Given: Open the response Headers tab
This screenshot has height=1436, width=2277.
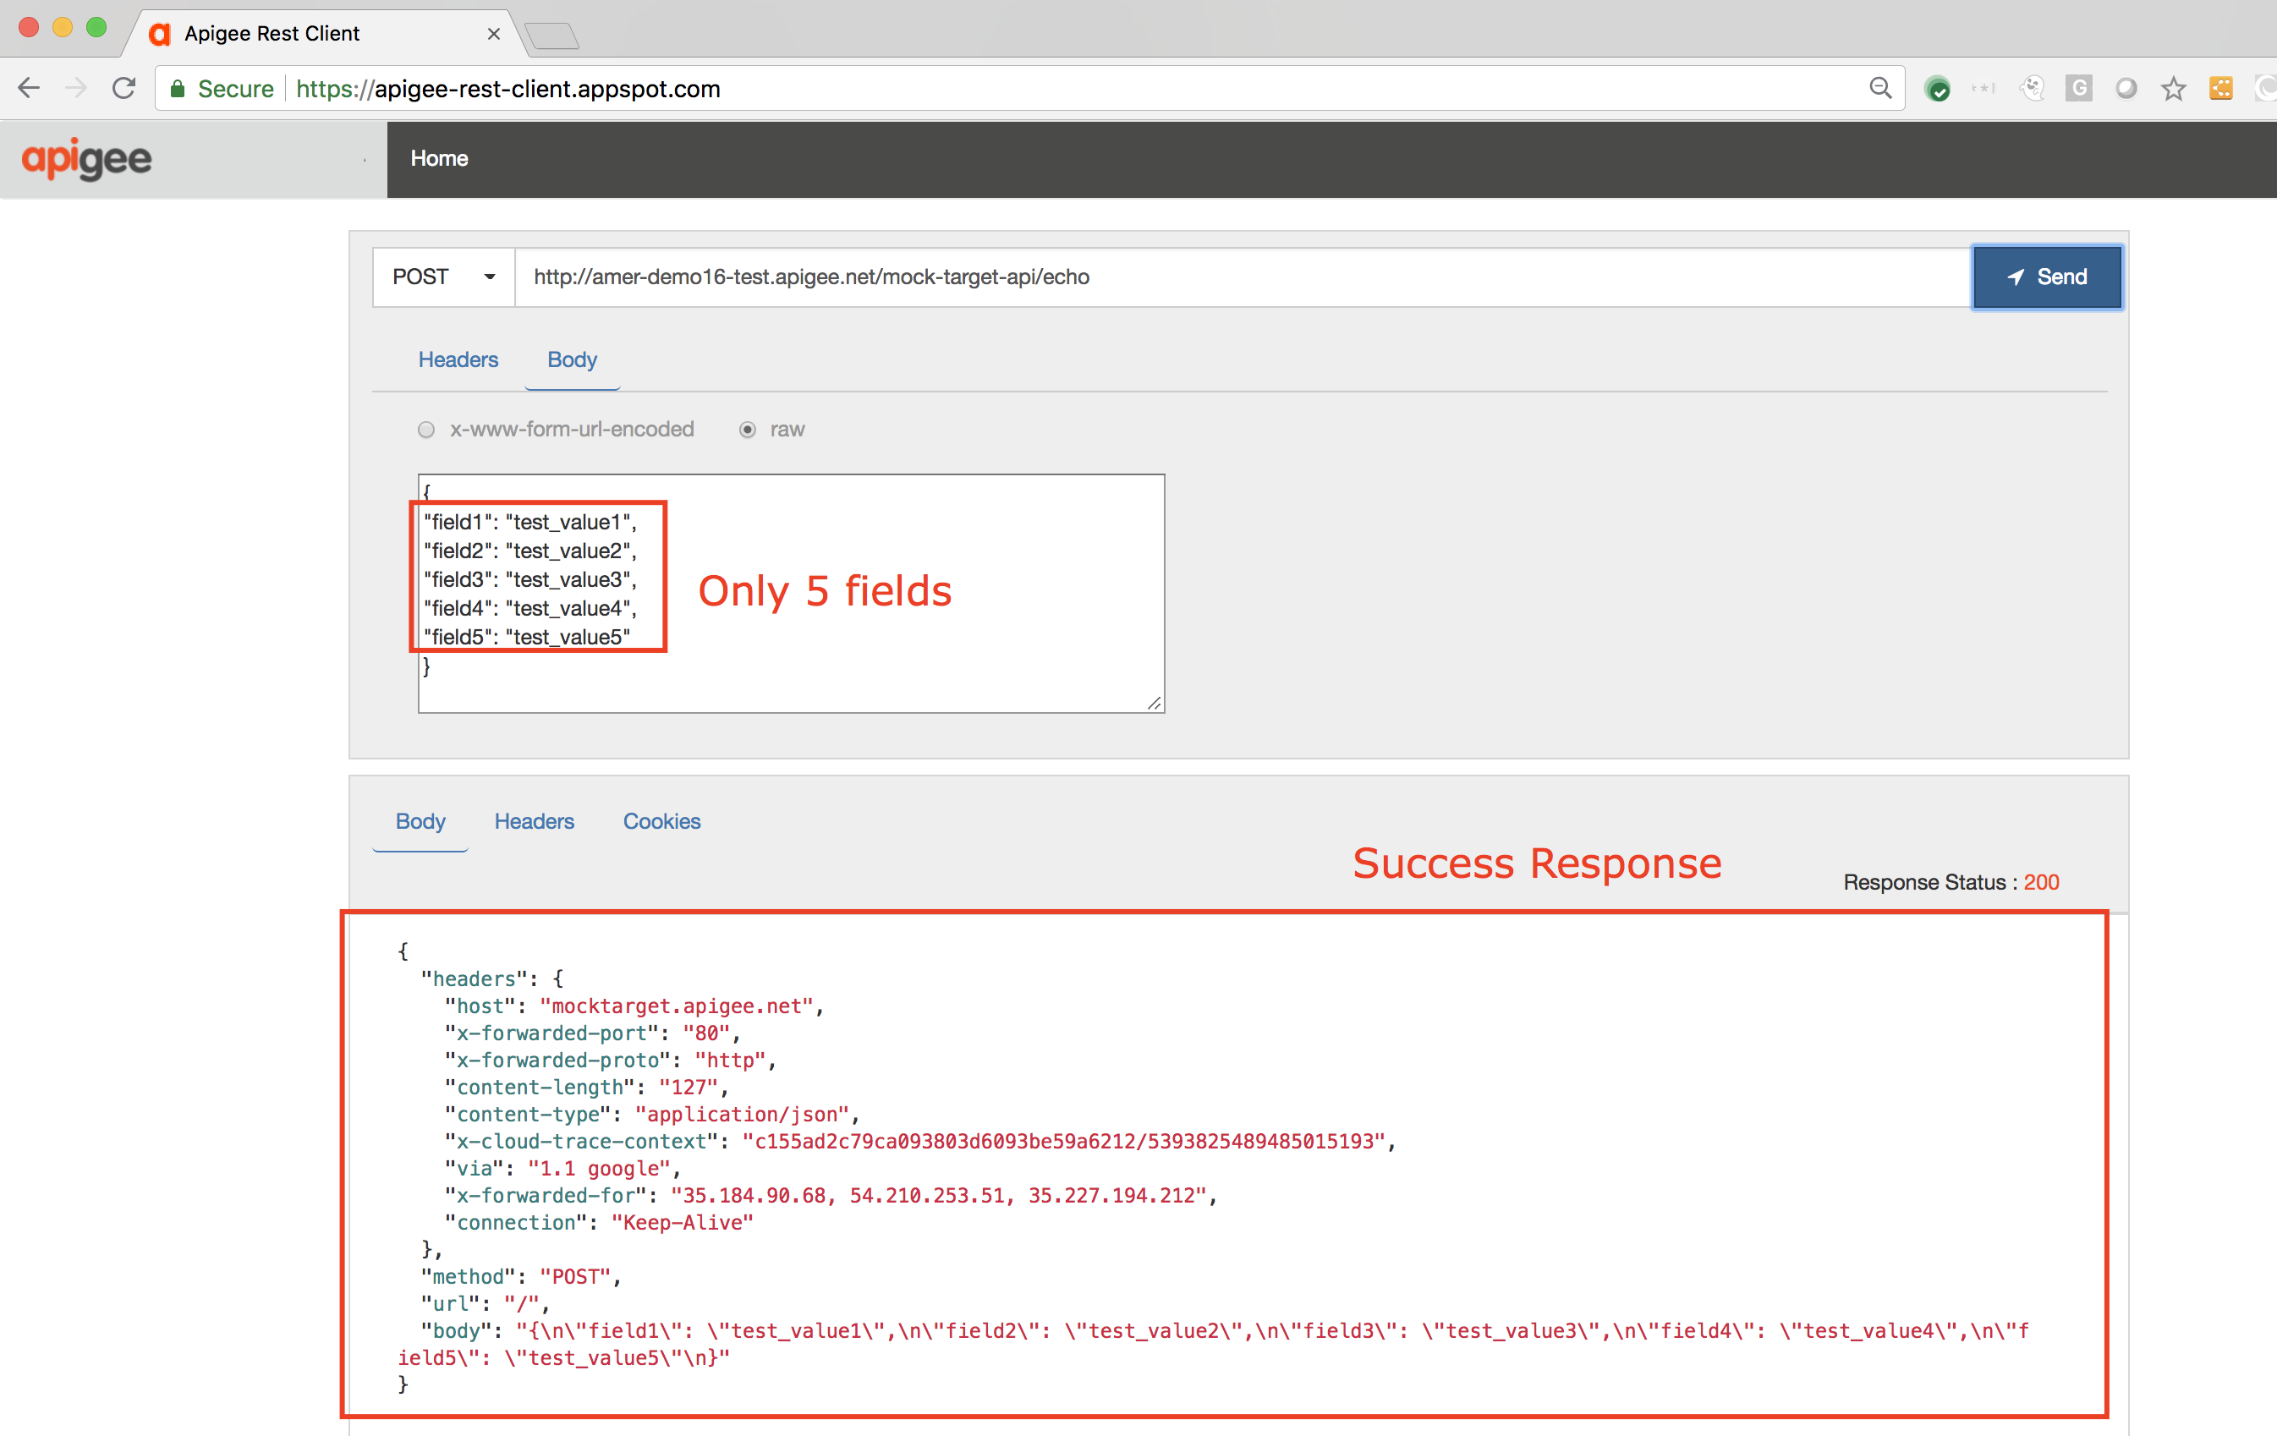Looking at the screenshot, I should [534, 821].
